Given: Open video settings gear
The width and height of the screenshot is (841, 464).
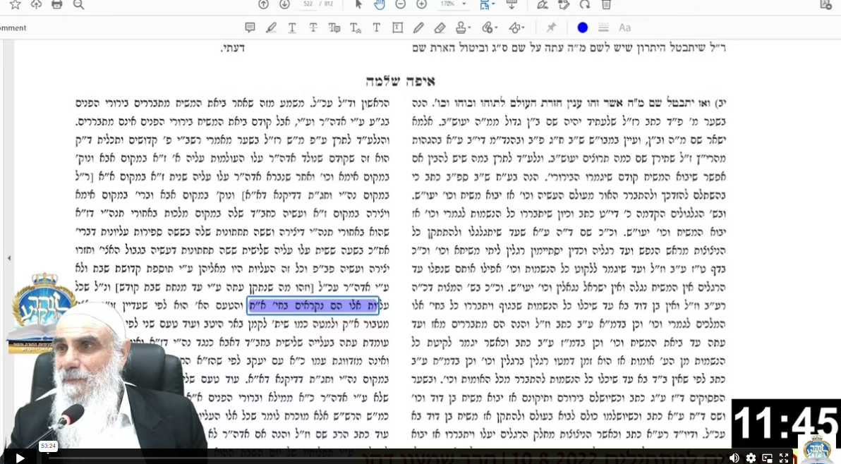Looking at the screenshot, I should (751, 458).
